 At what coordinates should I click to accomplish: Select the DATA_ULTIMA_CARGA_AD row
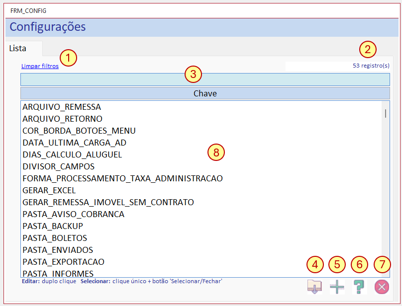coord(201,143)
